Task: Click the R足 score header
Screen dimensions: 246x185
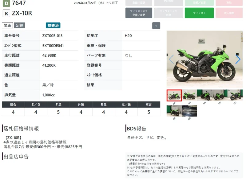Action: coord(104,105)
